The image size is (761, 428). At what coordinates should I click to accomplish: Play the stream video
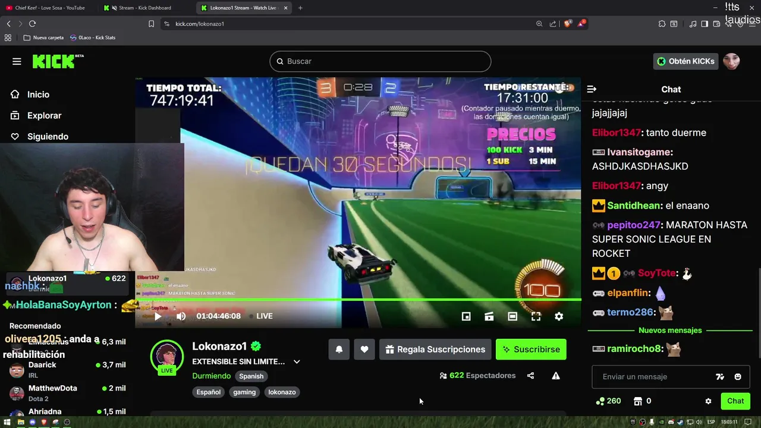pyautogui.click(x=158, y=316)
